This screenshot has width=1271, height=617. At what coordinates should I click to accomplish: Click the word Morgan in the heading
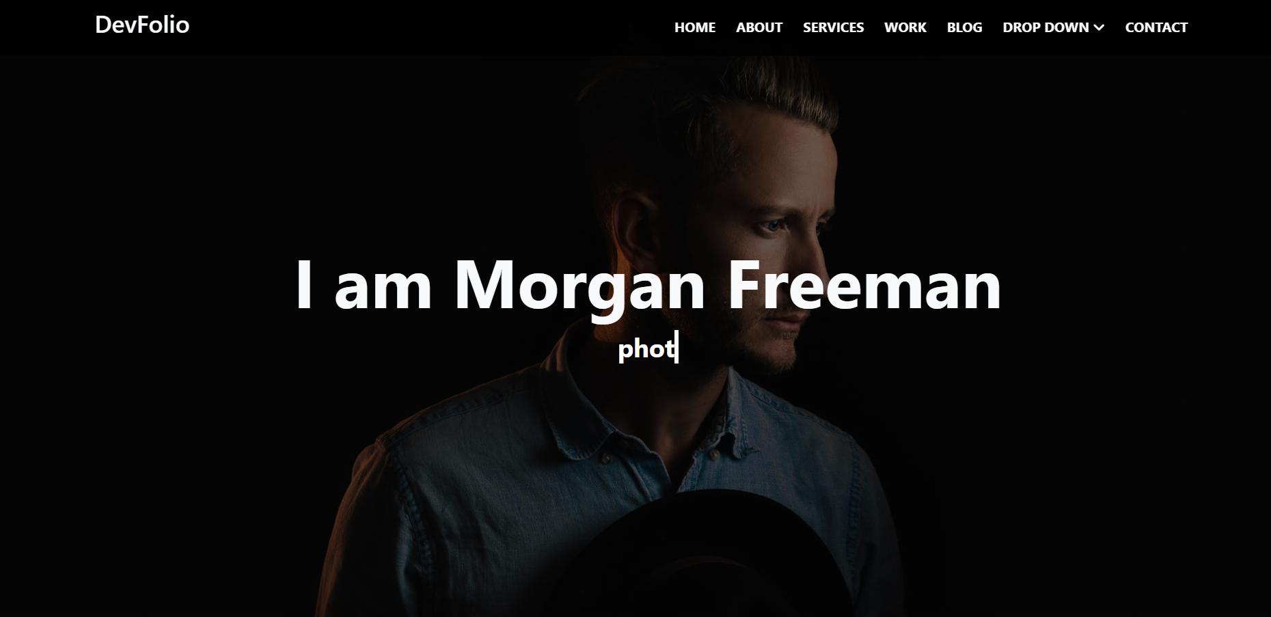(x=579, y=288)
